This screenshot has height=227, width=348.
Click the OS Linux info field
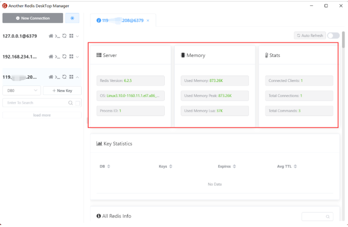[131, 96]
